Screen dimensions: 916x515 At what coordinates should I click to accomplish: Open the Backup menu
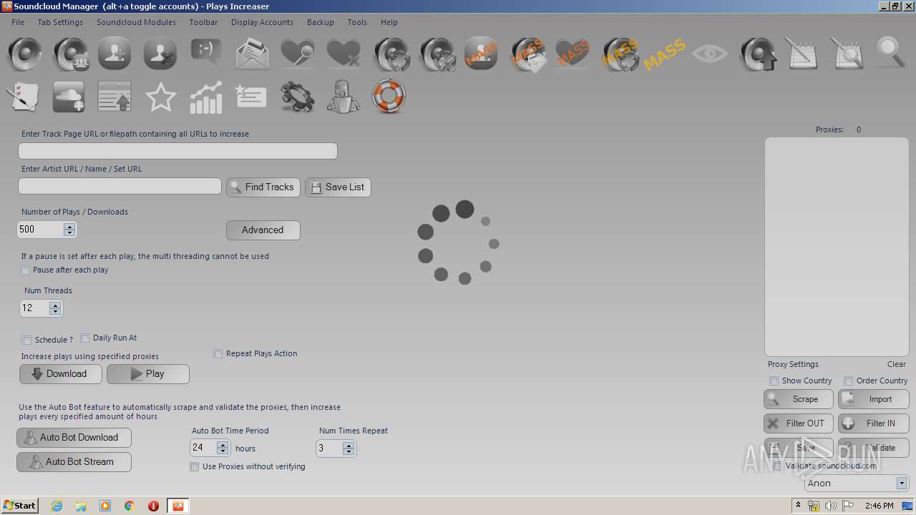321,22
